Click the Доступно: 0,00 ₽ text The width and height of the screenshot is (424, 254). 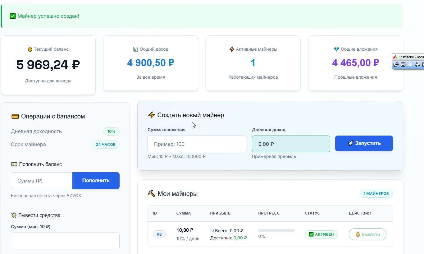pyautogui.click(x=229, y=238)
